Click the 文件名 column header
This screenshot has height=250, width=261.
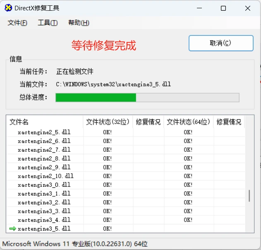(45, 122)
